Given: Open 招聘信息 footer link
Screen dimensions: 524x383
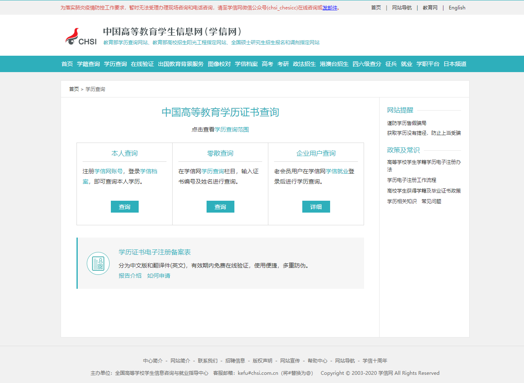Looking at the screenshot, I should pyautogui.click(x=235, y=361).
